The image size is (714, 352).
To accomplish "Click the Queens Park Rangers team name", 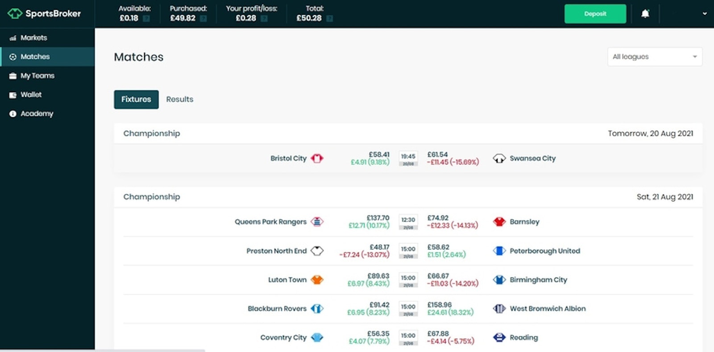I will coord(270,221).
